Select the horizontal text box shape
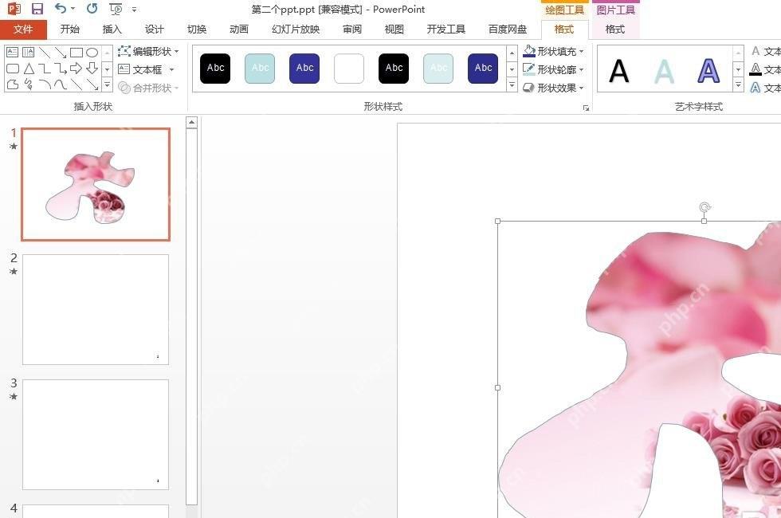Viewport: 781px width, 518px height. 13,53
